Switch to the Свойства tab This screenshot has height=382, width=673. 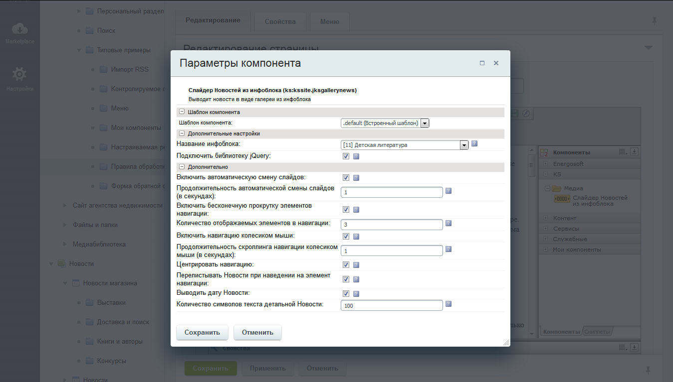280,21
